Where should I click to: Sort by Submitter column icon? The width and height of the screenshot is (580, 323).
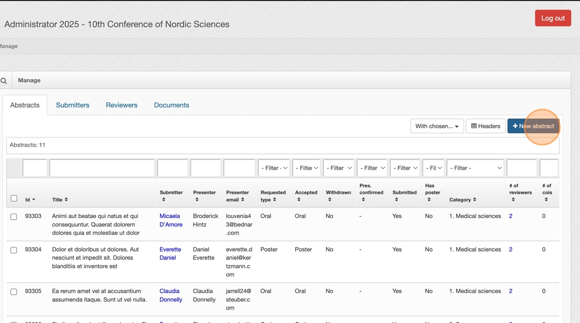pos(164,199)
